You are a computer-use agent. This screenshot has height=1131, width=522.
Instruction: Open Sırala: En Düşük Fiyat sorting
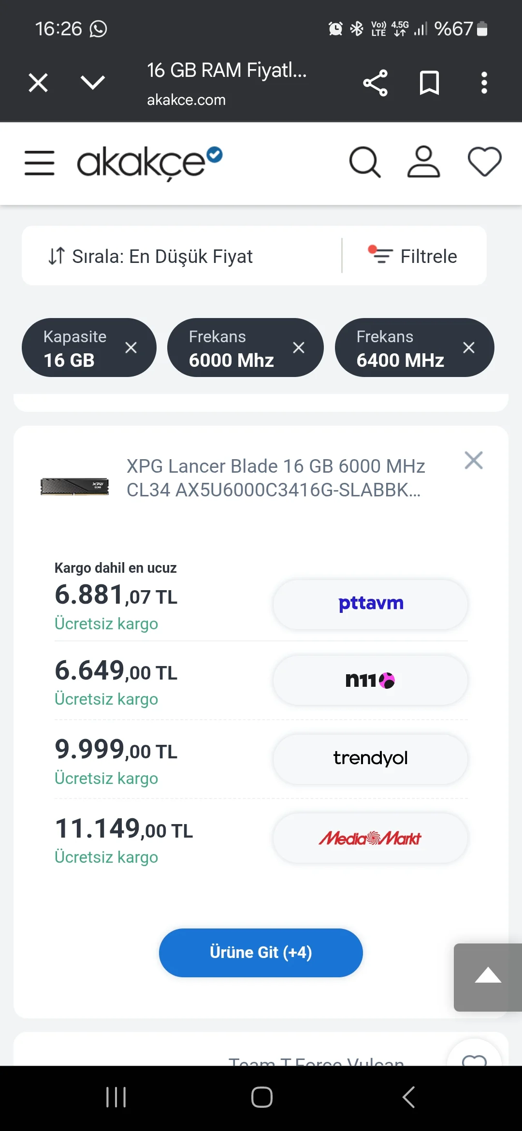tap(151, 256)
